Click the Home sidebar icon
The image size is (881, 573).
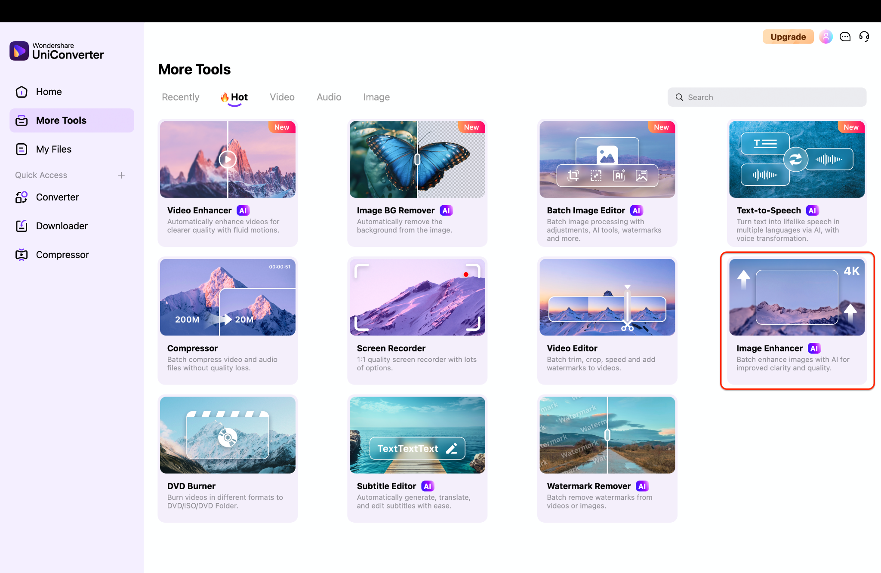point(22,92)
